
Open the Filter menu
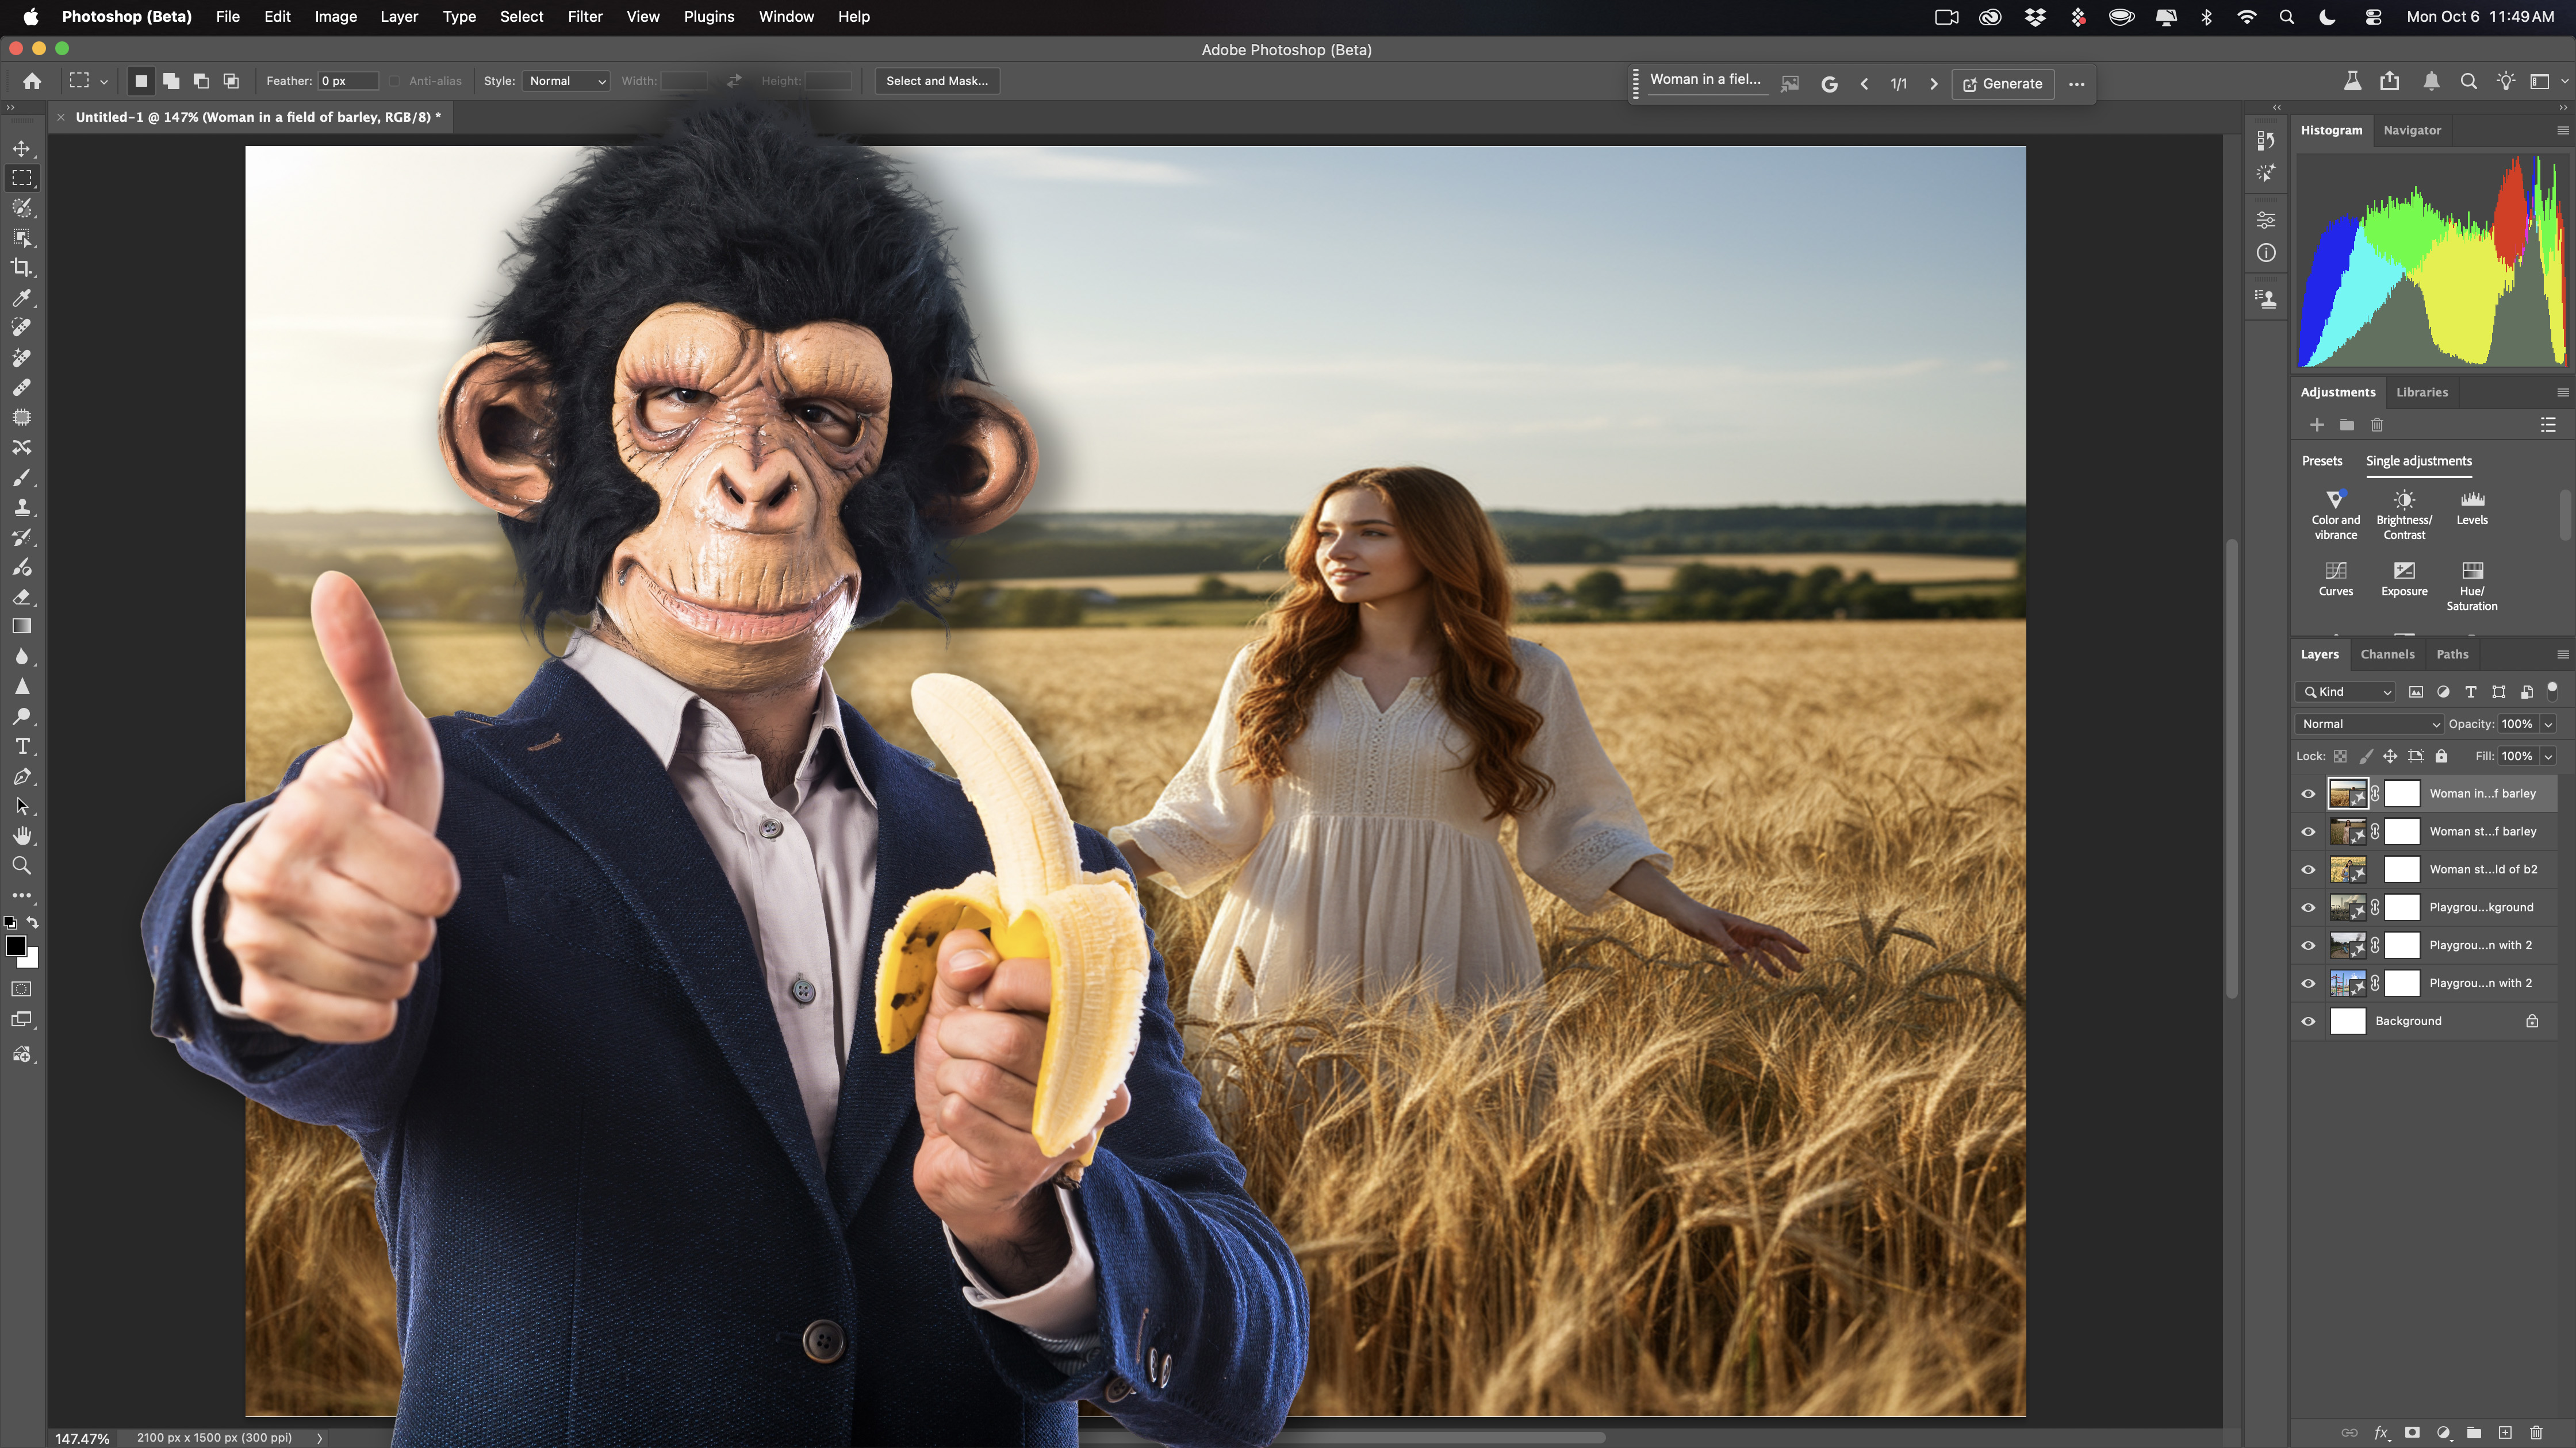pyautogui.click(x=585, y=16)
